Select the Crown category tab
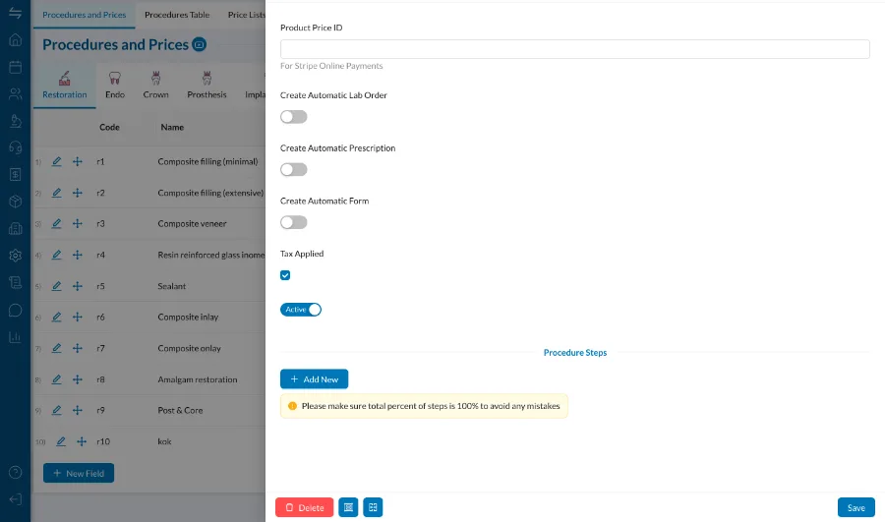885x522 pixels. click(x=155, y=86)
